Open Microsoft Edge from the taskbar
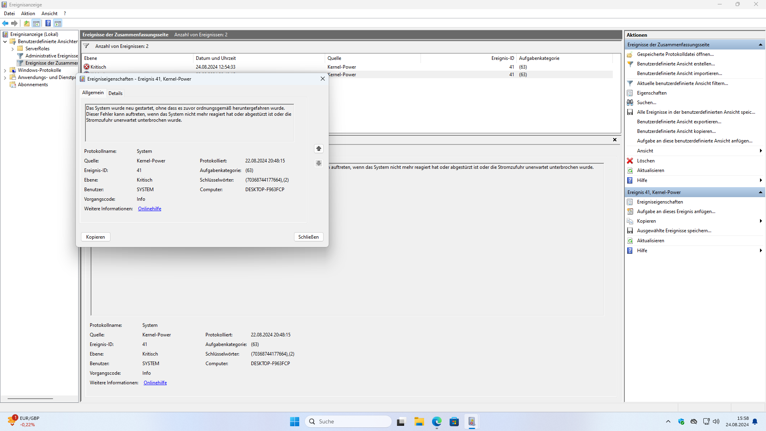This screenshot has height=431, width=766. pos(436,421)
